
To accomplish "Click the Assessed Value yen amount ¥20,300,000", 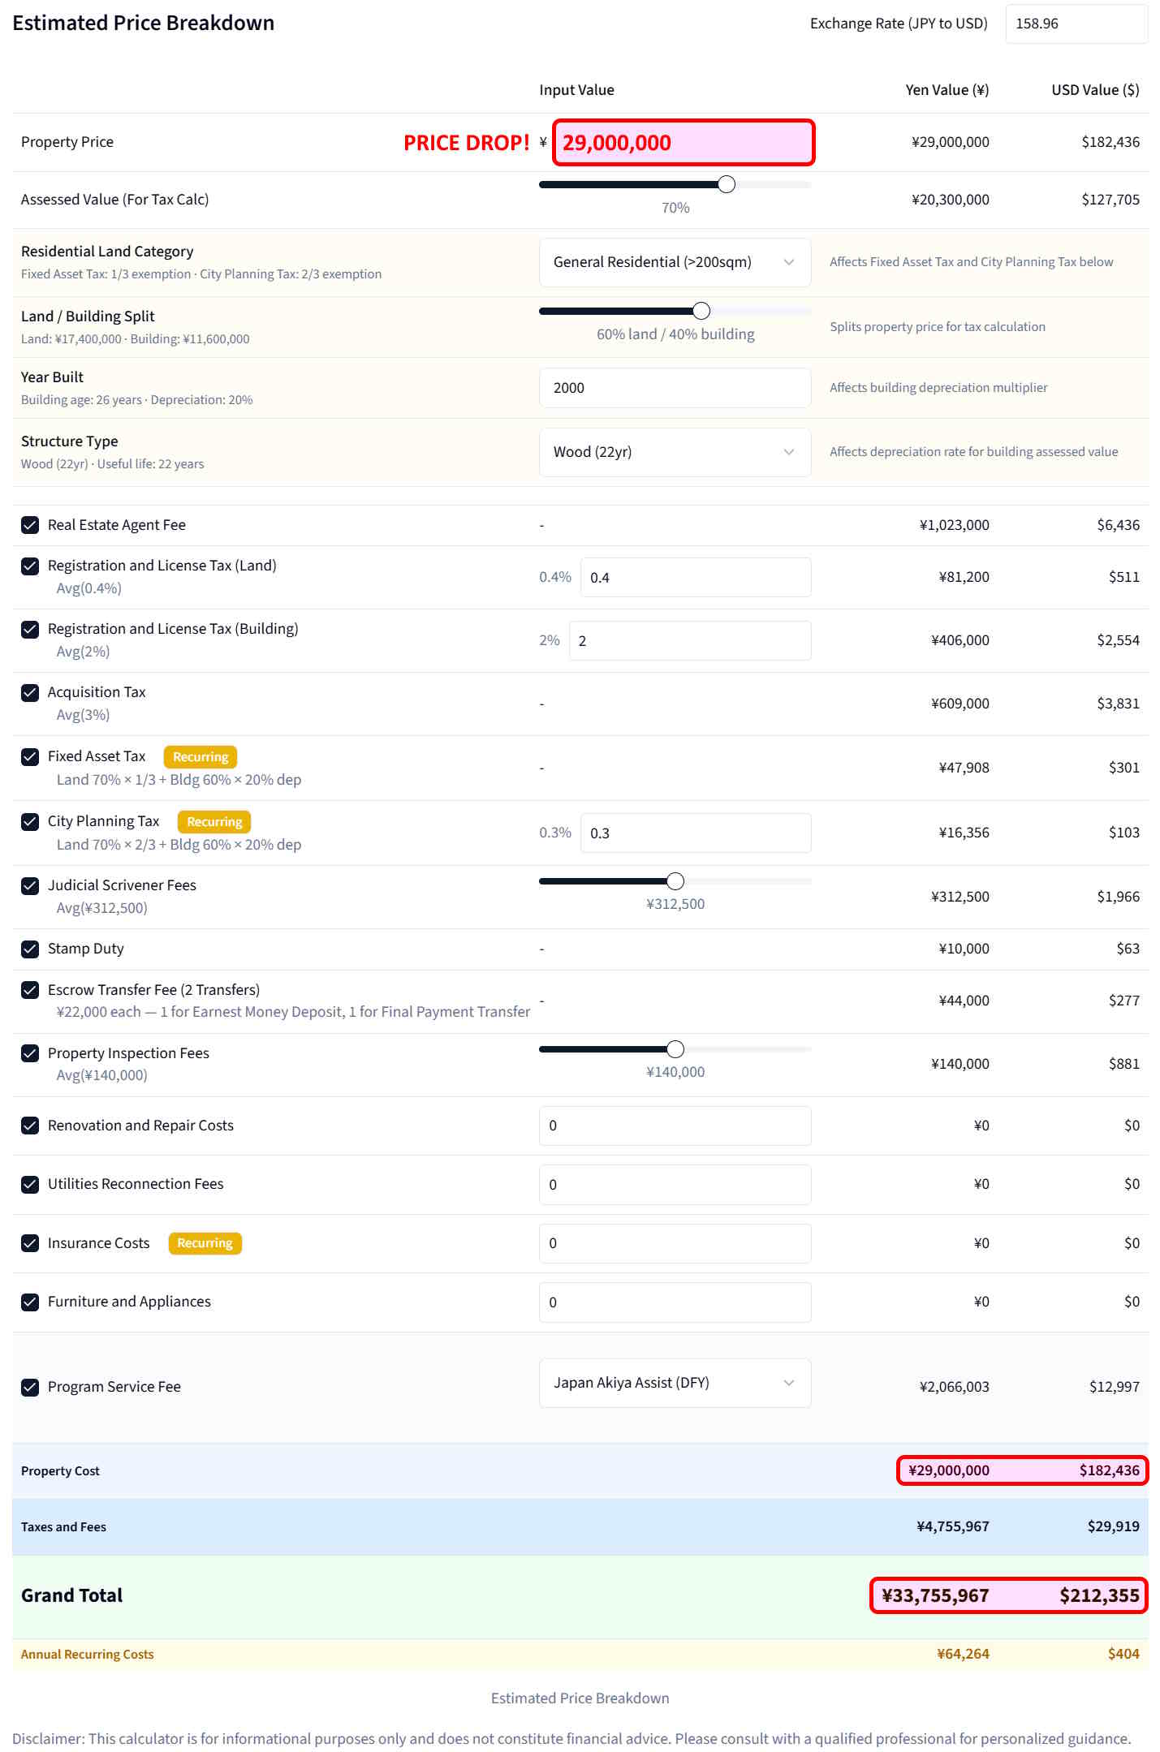I will point(951,200).
